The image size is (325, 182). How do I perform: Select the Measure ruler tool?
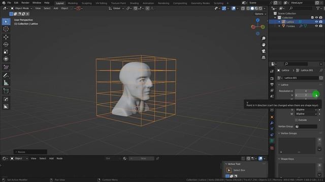coord(6,83)
